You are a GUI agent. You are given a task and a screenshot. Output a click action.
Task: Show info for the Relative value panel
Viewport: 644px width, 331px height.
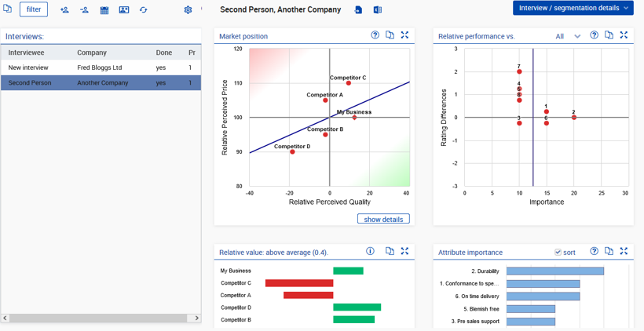[370, 252]
